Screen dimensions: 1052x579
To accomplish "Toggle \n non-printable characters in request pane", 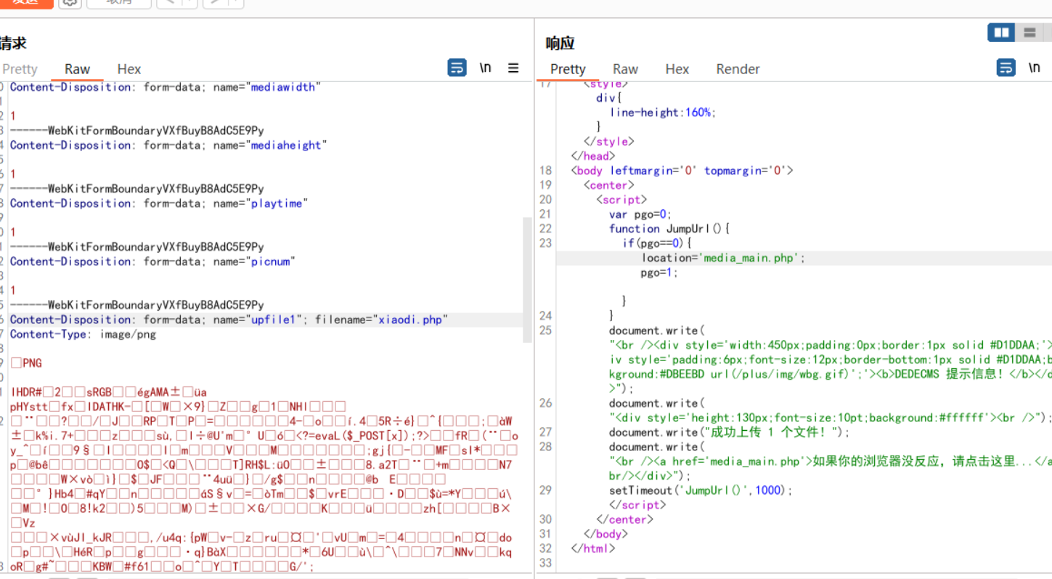I will pyautogui.click(x=485, y=68).
